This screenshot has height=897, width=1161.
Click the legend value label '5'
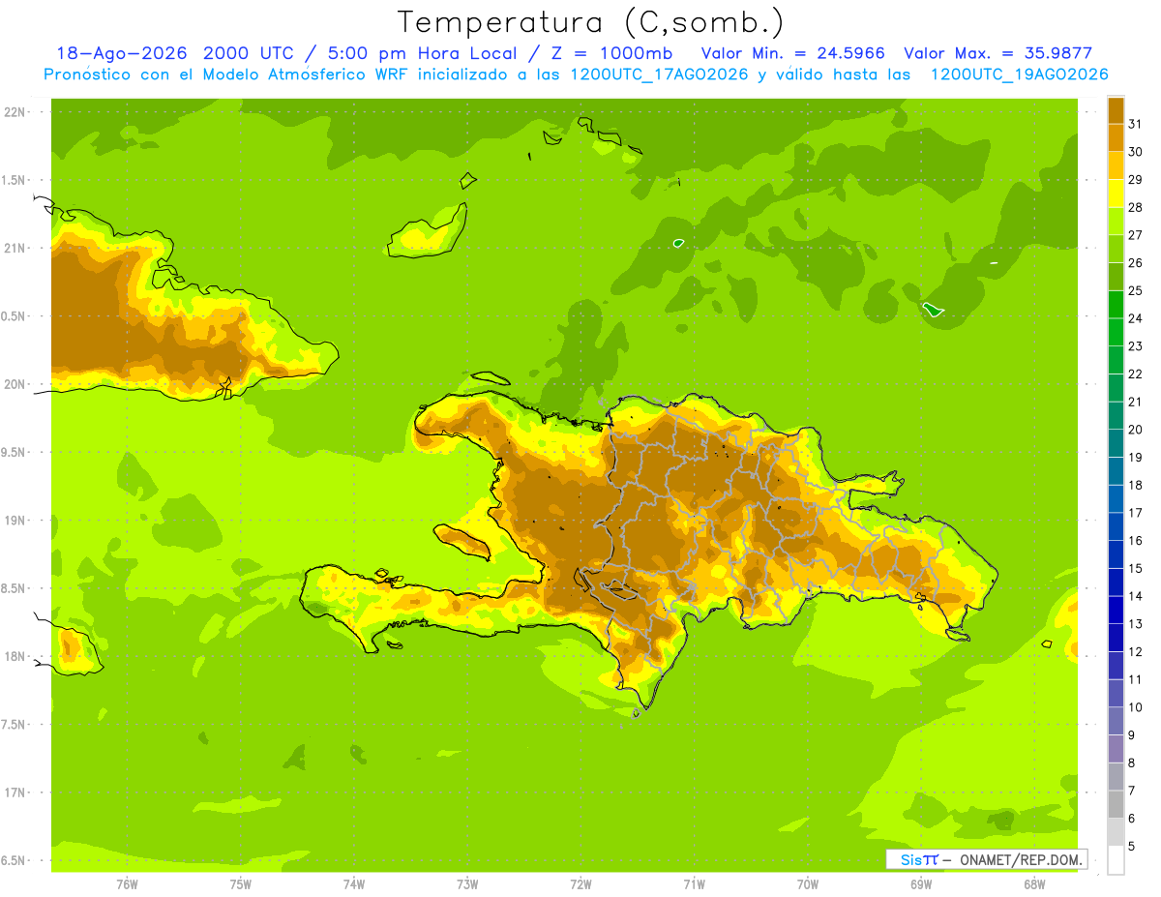(1131, 847)
